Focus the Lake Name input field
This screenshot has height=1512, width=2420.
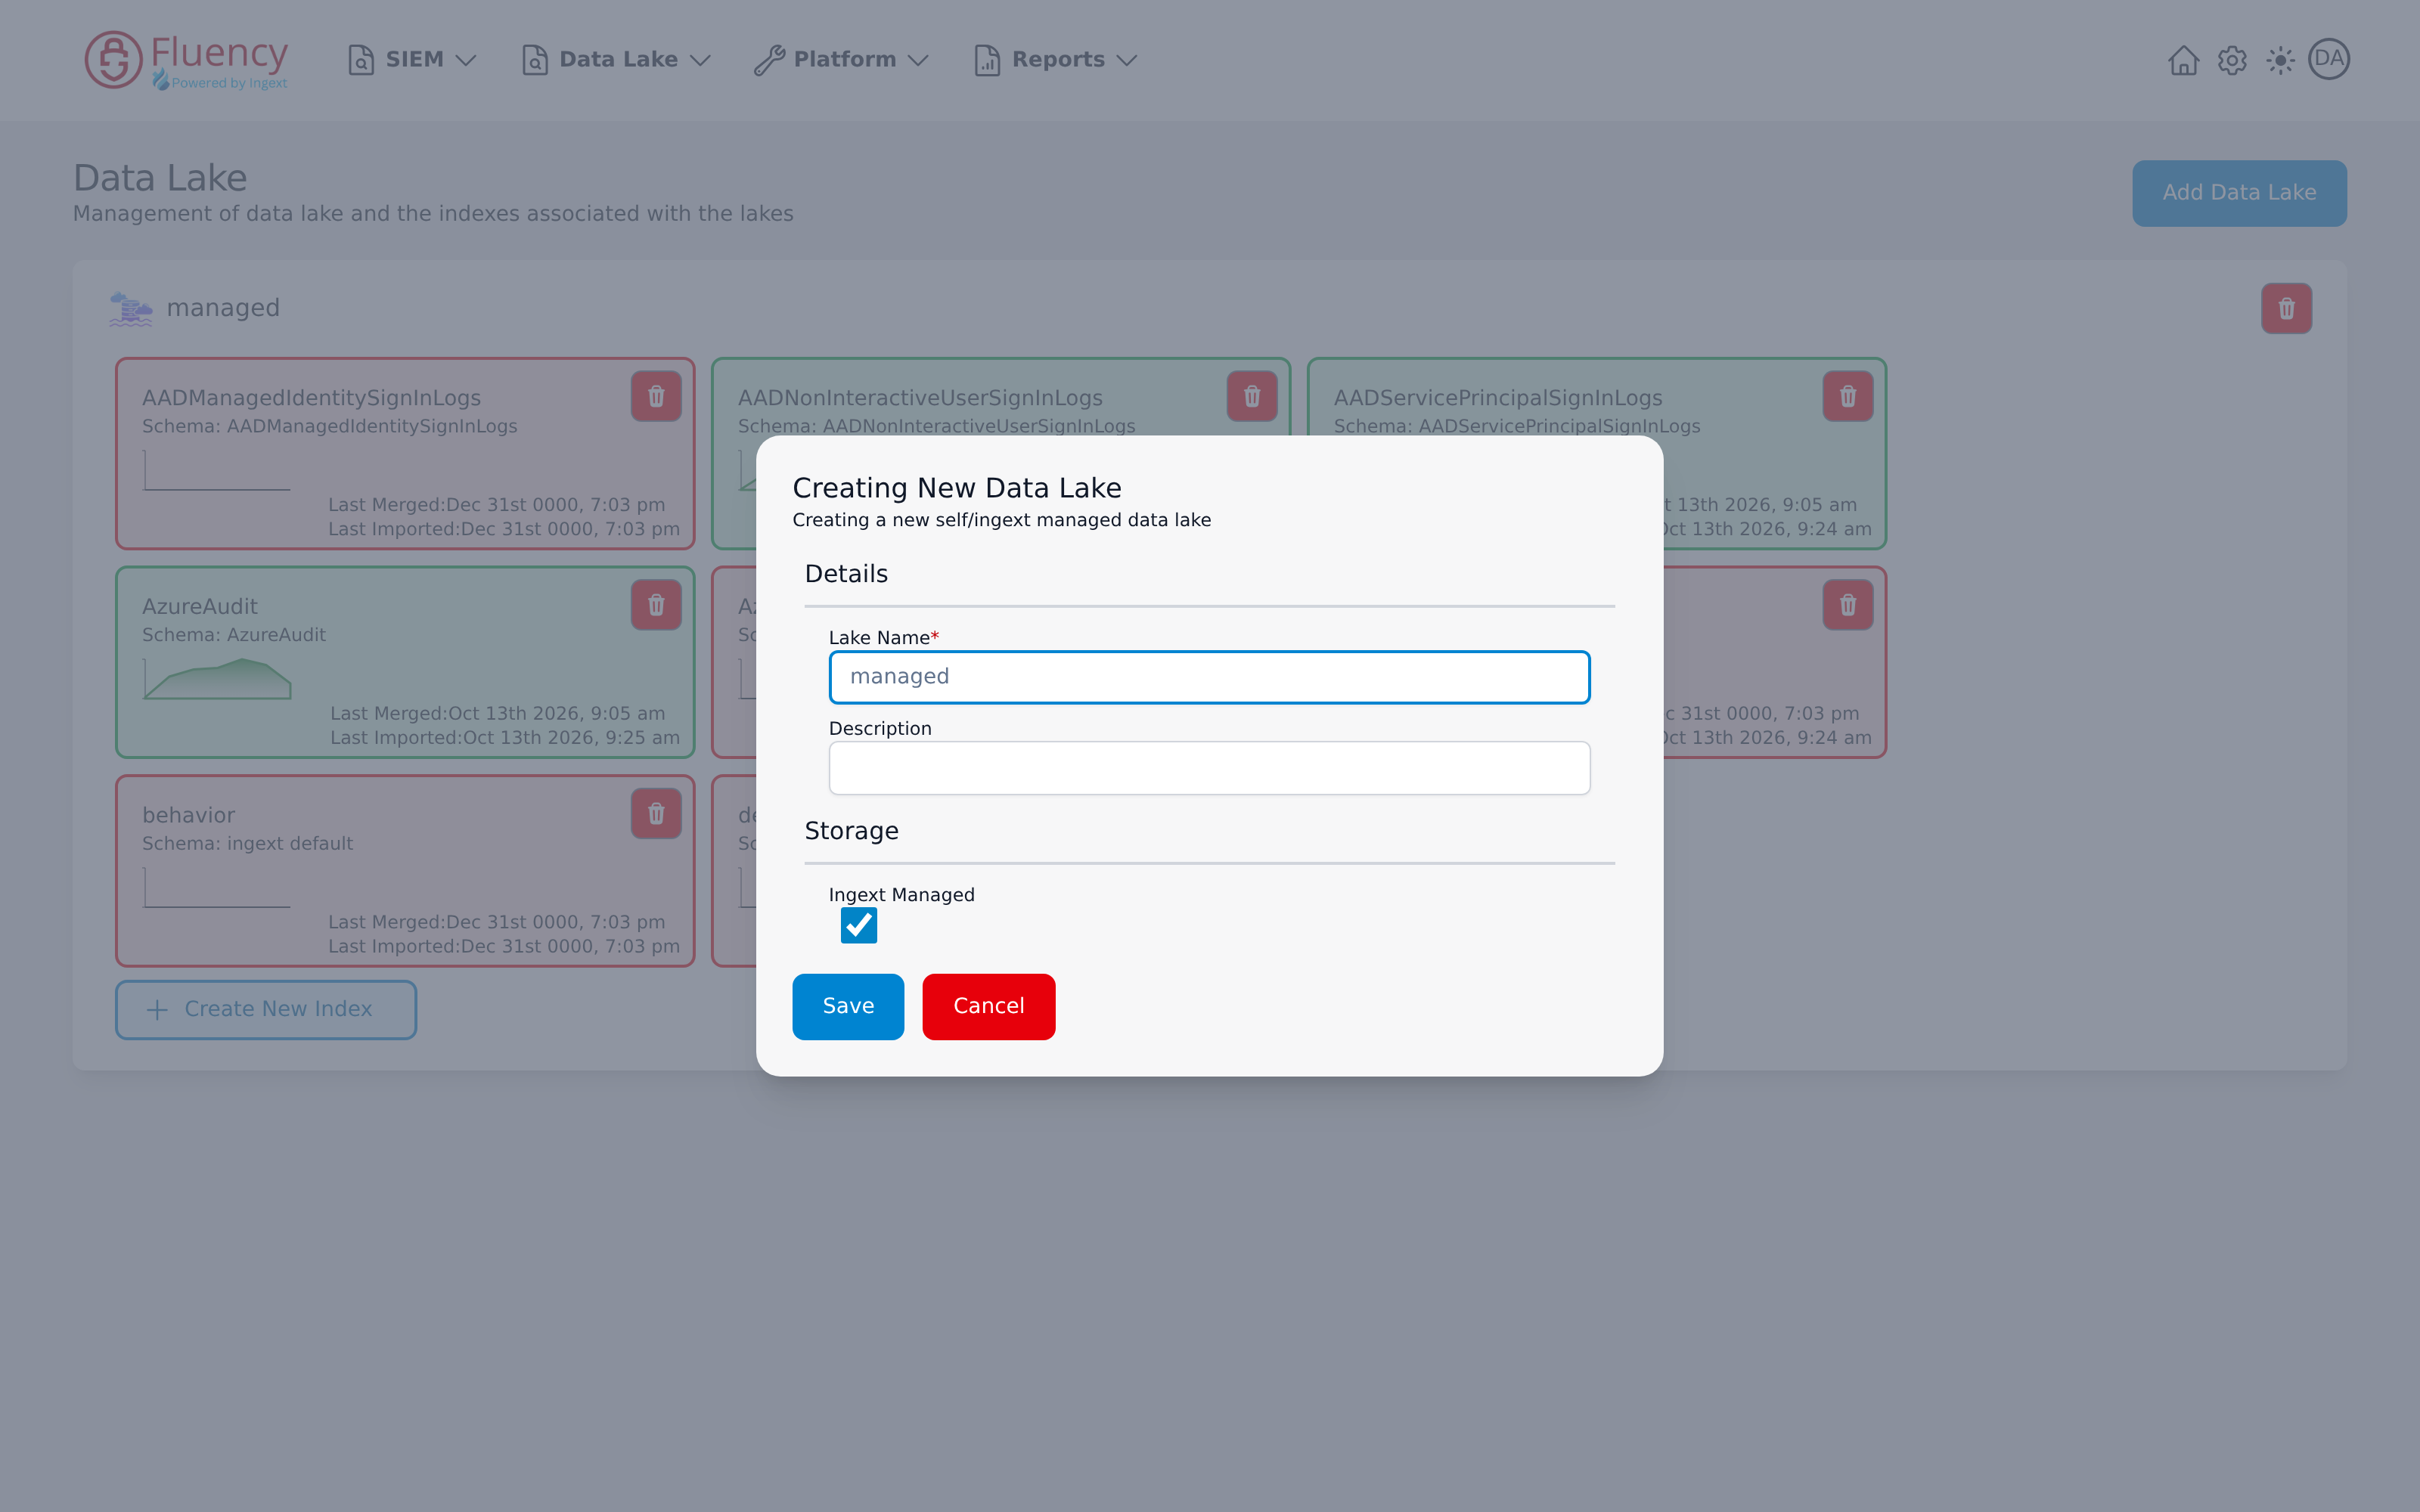[x=1209, y=677]
